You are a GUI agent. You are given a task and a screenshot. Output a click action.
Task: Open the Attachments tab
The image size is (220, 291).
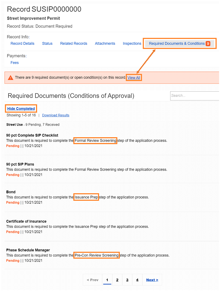[105, 43]
